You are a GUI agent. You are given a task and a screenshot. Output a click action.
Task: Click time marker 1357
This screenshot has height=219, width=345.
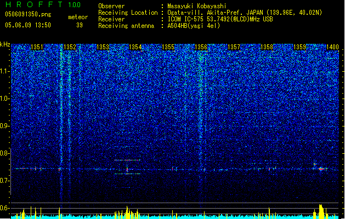pyautogui.click(x=234, y=47)
